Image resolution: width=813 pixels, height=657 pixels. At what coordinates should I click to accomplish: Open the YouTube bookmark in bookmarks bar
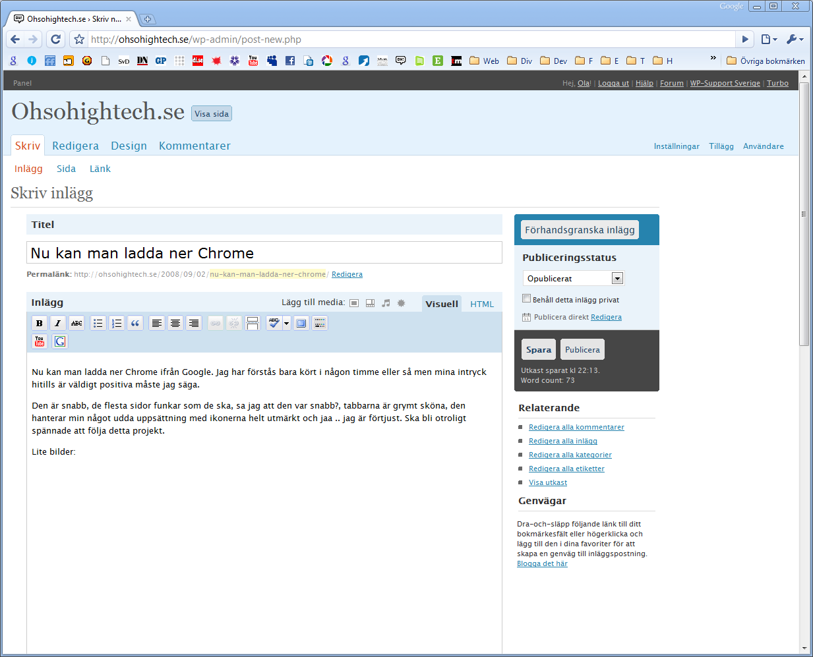point(253,61)
